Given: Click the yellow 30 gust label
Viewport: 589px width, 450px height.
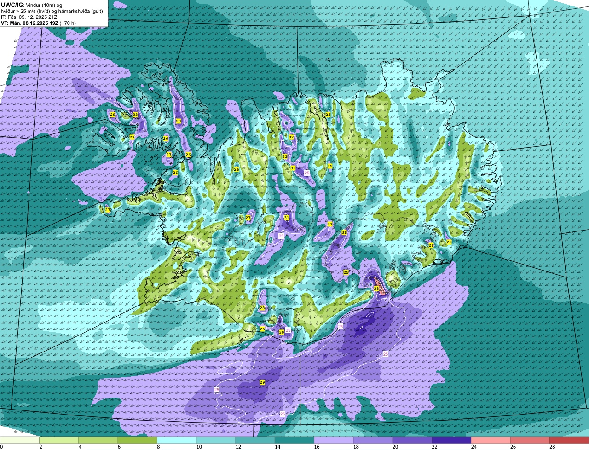Looking at the screenshot, I should click(282, 332).
